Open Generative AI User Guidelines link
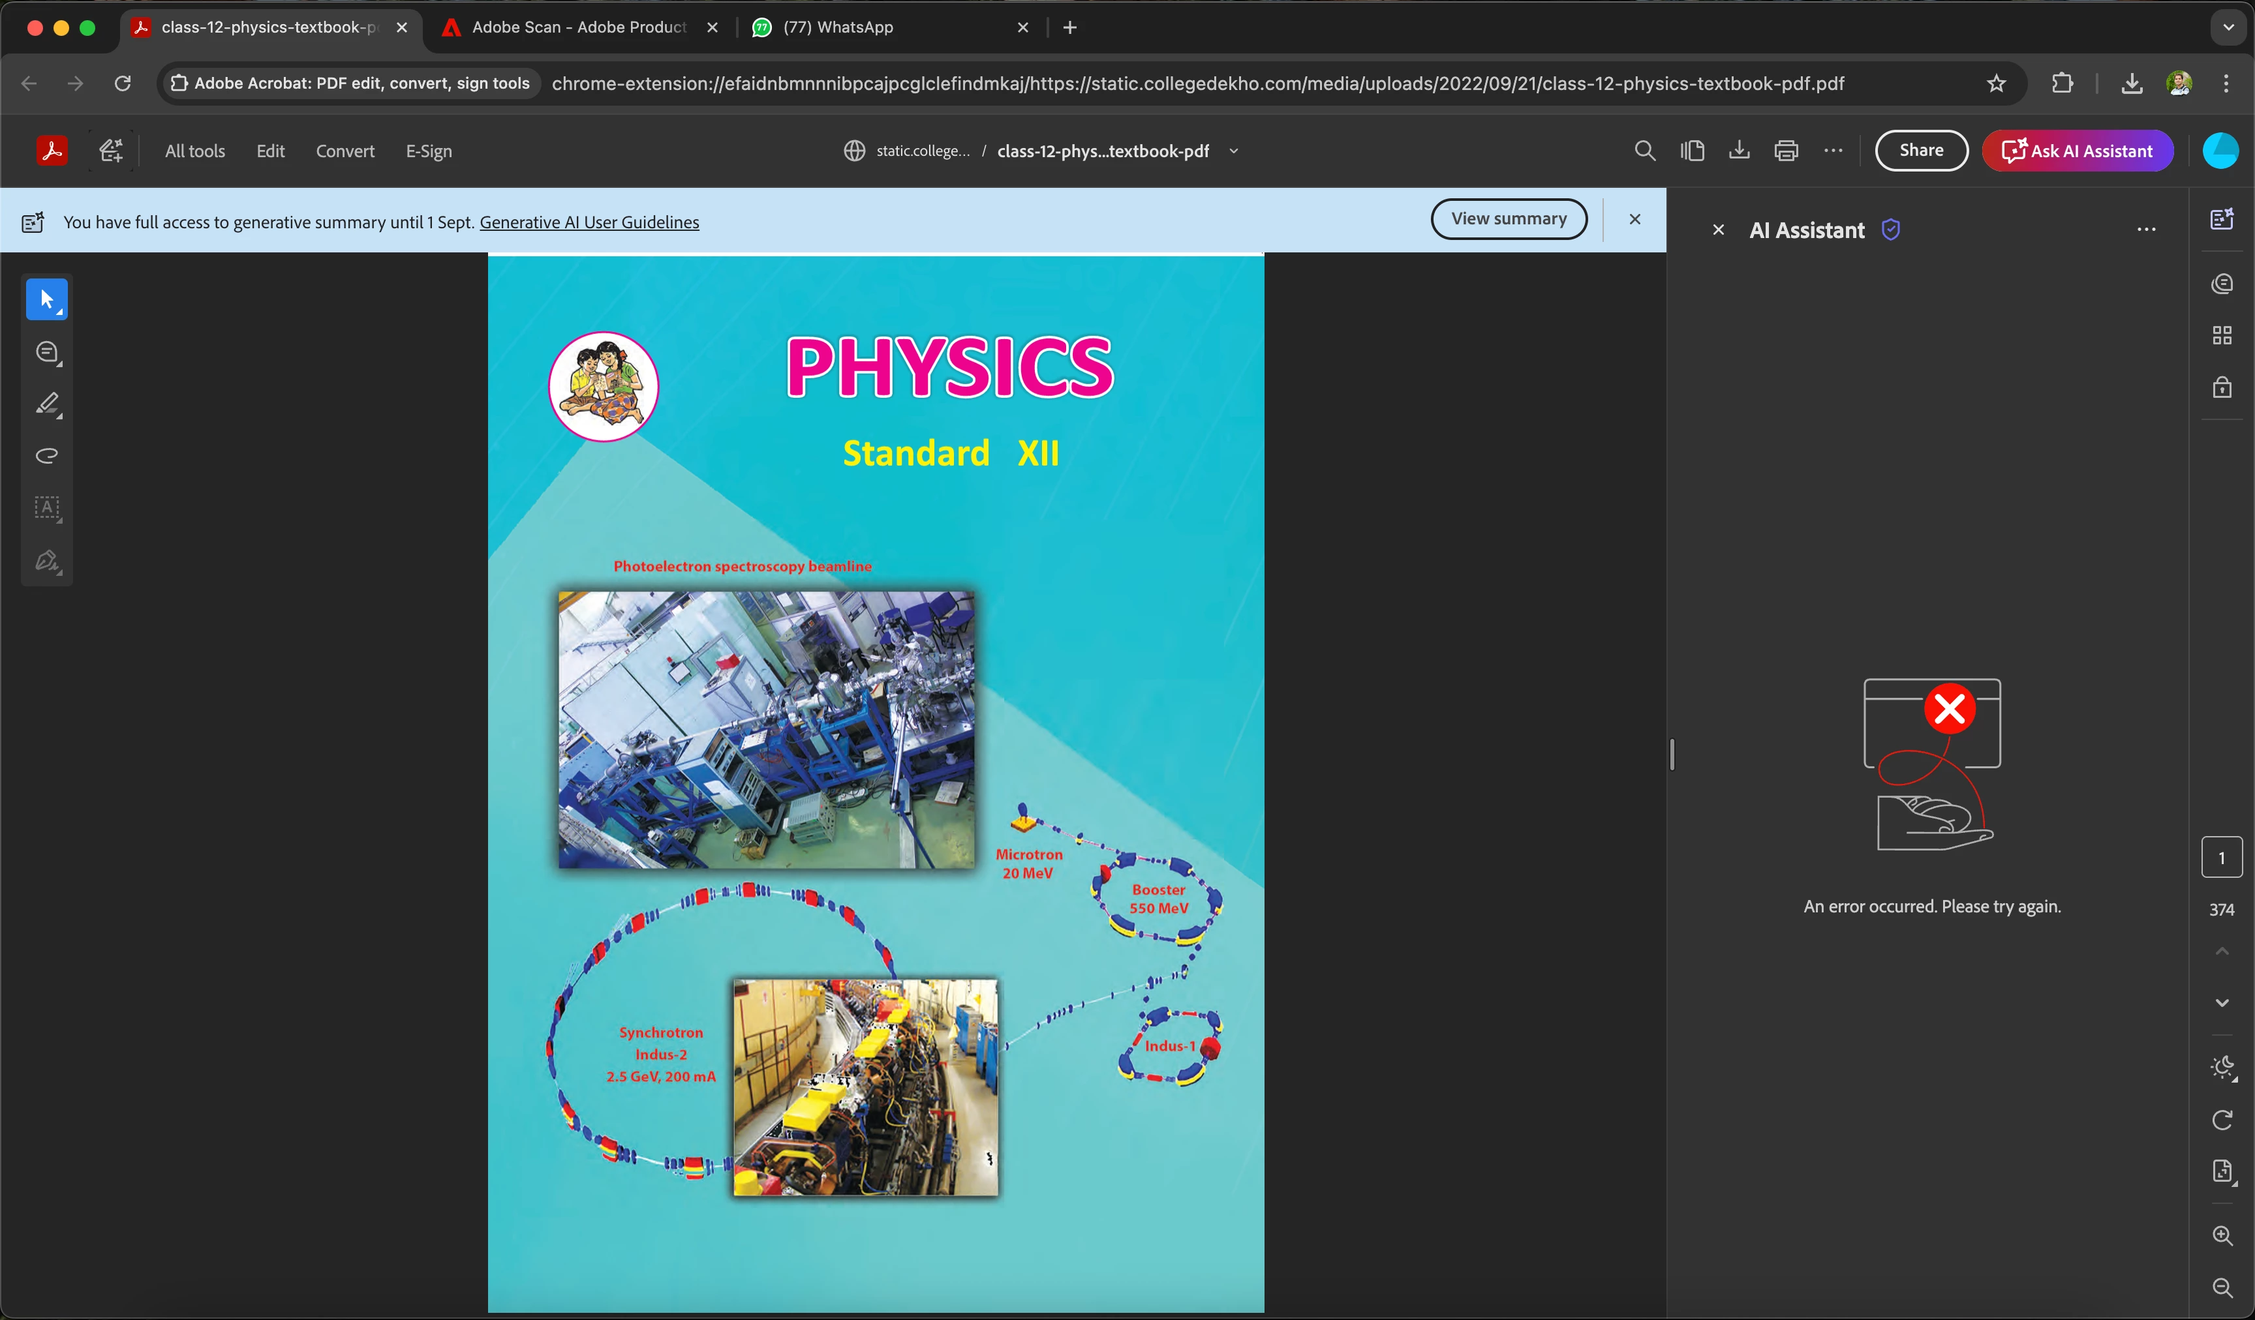The height and width of the screenshot is (1320, 2255). pos(589,222)
